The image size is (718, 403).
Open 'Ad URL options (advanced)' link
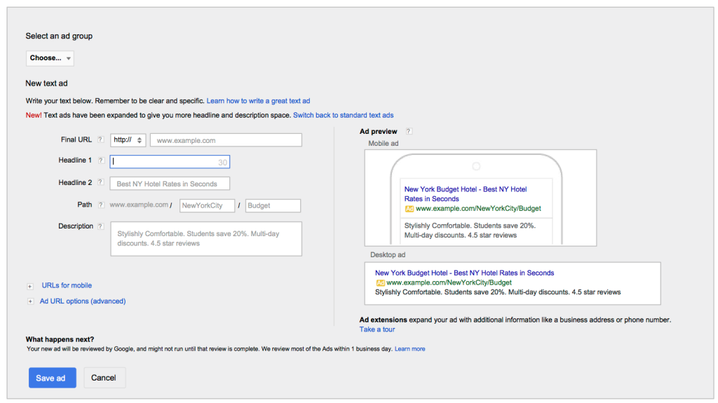(x=83, y=301)
